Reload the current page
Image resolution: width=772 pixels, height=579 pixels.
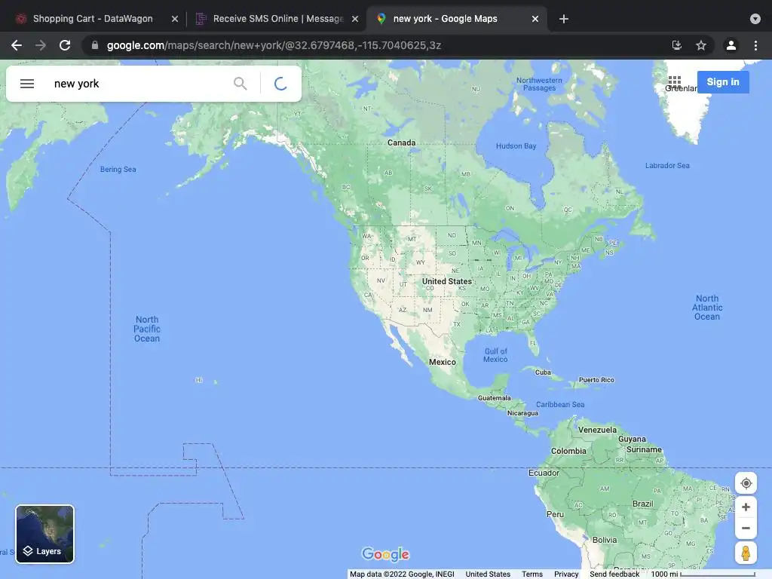[x=65, y=45]
